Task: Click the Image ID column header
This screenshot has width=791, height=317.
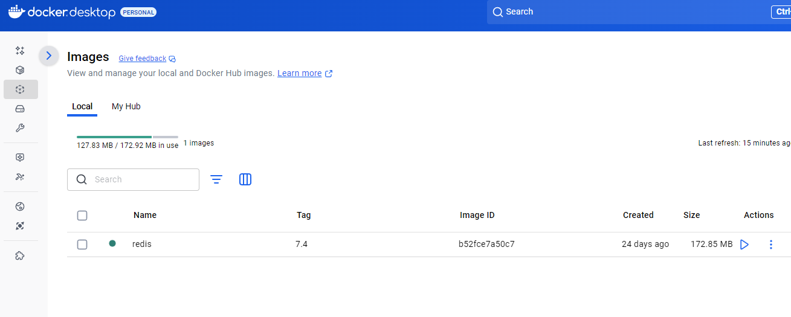Action: 477,215
